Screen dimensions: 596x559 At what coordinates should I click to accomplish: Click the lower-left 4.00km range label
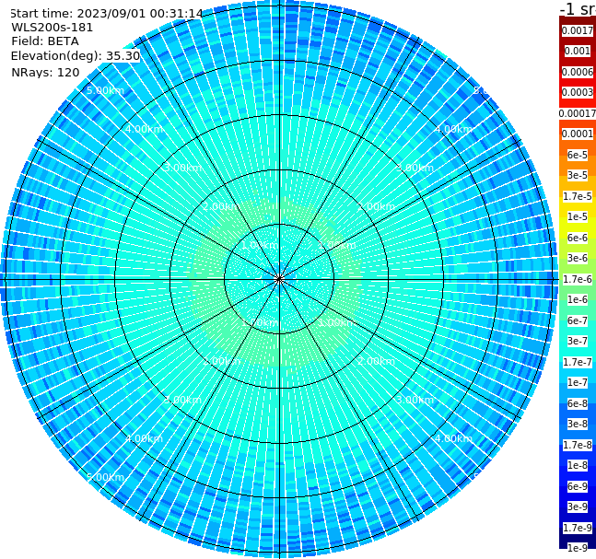tap(144, 438)
